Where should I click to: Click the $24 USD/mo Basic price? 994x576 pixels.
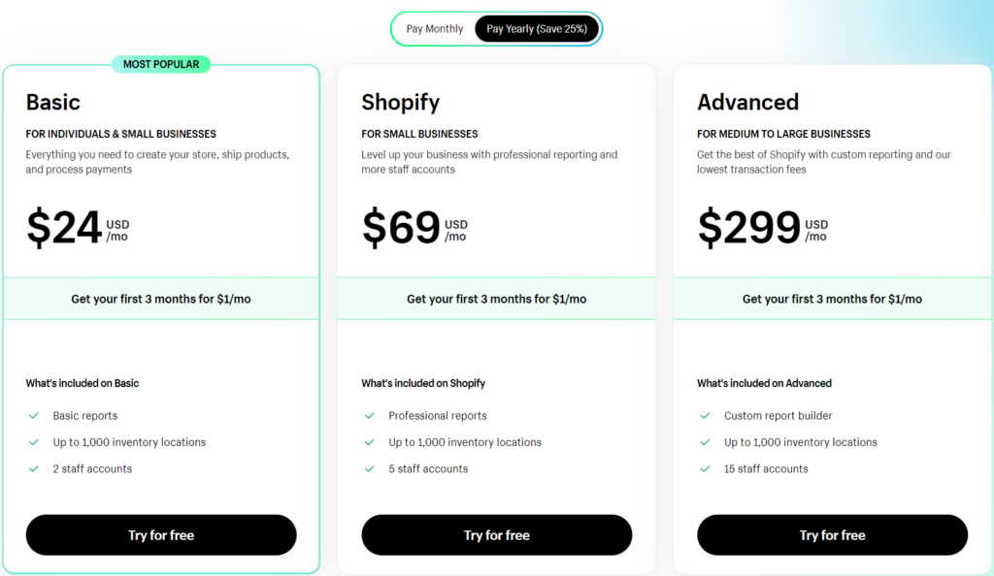pyautogui.click(x=77, y=229)
